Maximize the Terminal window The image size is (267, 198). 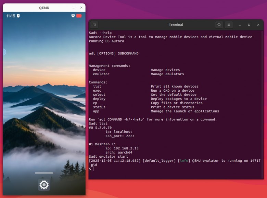pyautogui.click(x=249, y=25)
